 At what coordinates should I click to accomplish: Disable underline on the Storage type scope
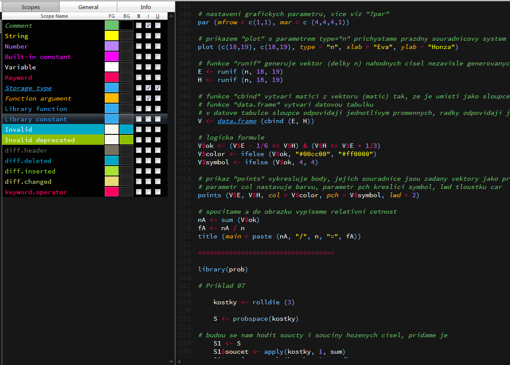pyautogui.click(x=158, y=88)
